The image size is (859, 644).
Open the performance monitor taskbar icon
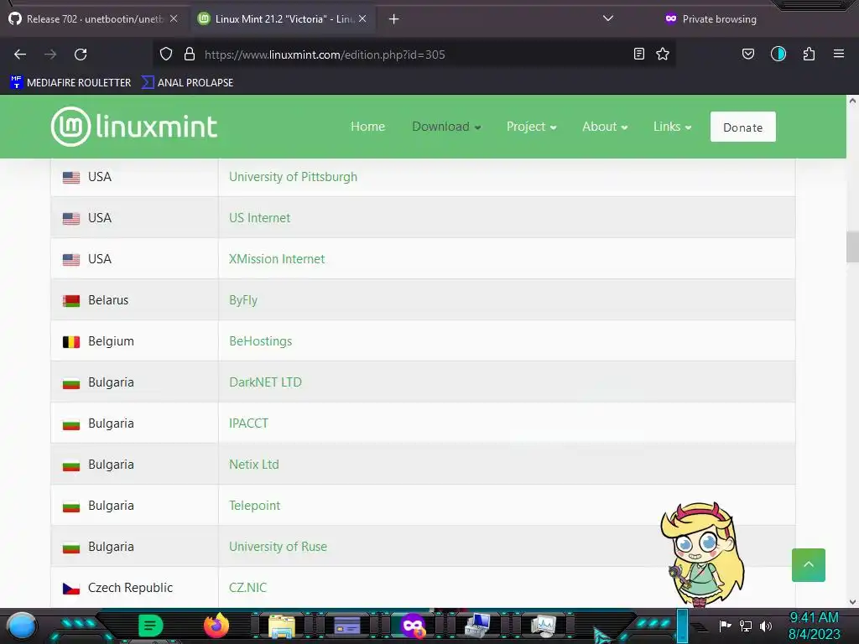[544, 626]
